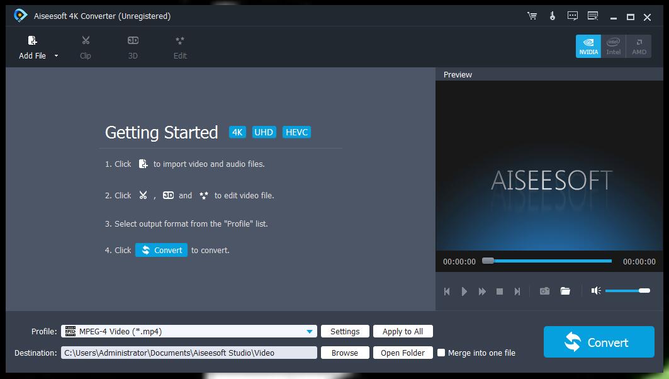Image resolution: width=669 pixels, height=379 pixels.
Task: Select the NVIDIA acceleration tab
Action: coord(588,45)
